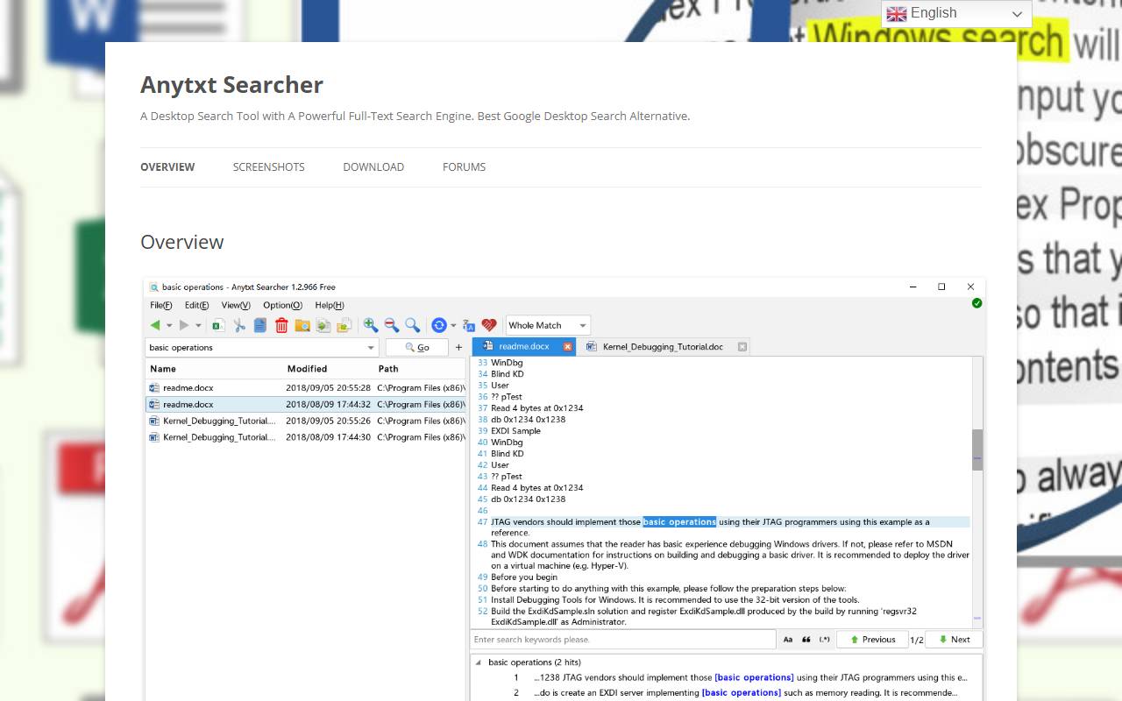
Task: Click the green back navigation arrow
Action: point(155,325)
